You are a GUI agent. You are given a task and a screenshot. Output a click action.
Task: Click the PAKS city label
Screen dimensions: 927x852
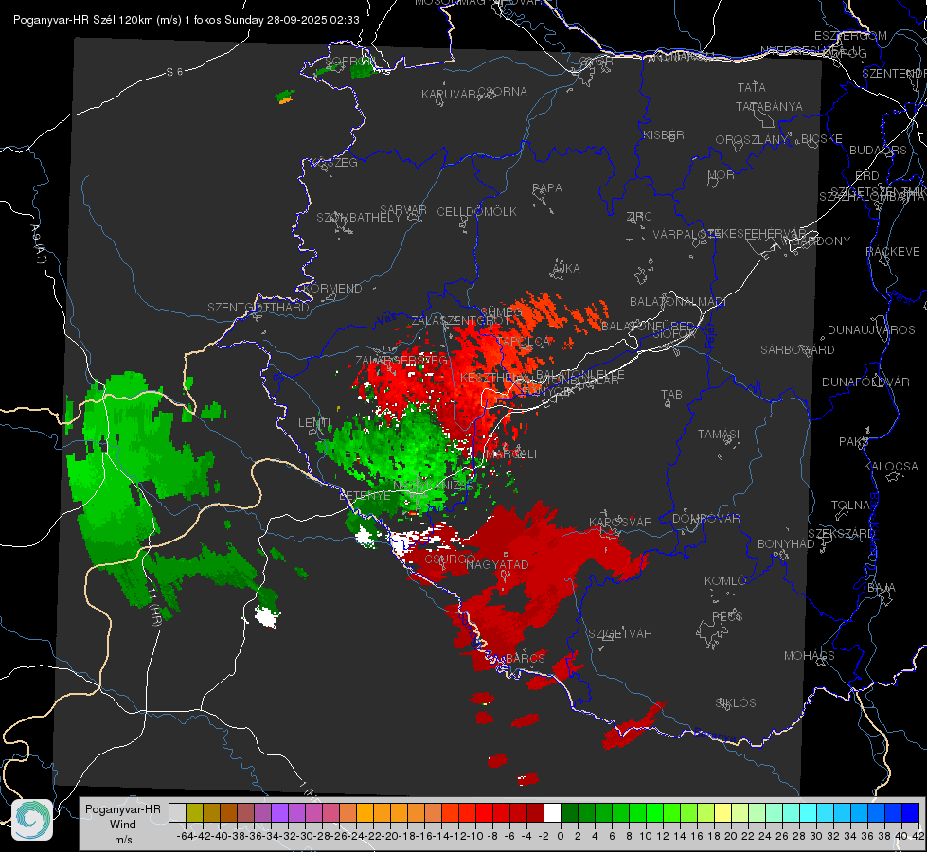pos(854,442)
